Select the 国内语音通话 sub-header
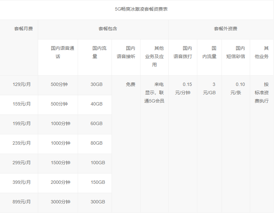277x213 pixels. point(62,52)
